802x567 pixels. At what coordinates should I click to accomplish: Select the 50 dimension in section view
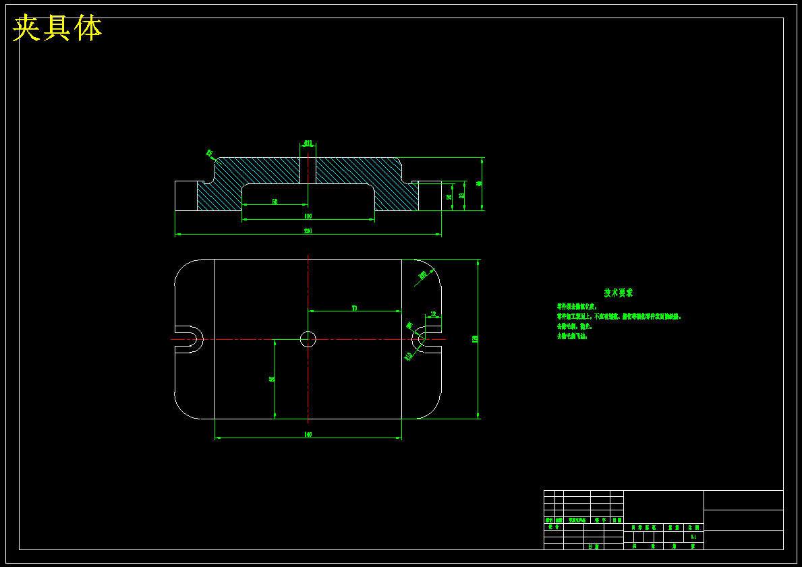point(275,202)
